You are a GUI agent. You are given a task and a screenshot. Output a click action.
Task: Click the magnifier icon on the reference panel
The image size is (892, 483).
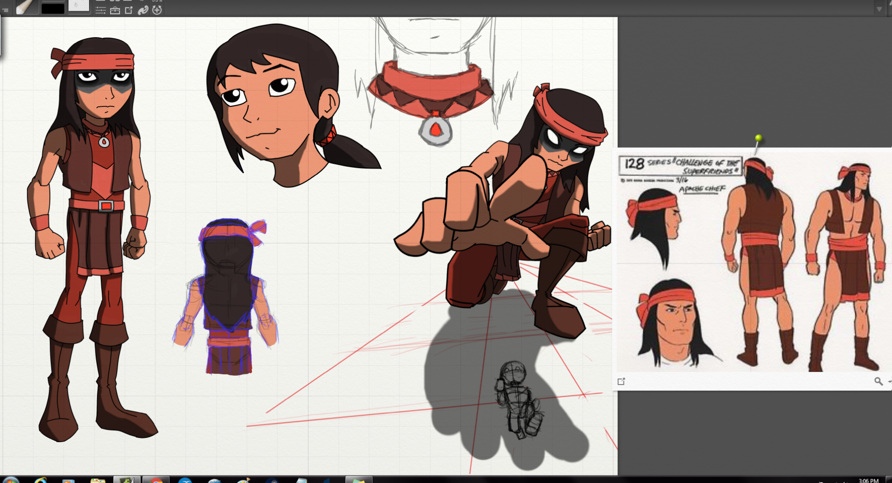pos(878,381)
